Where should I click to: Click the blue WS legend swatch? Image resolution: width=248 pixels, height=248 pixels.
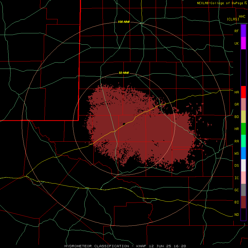point(243,153)
